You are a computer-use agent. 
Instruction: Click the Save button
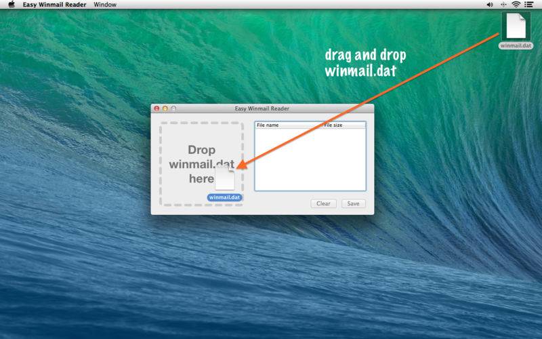[x=353, y=203]
